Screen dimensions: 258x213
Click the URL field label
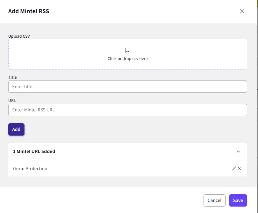(x=12, y=100)
